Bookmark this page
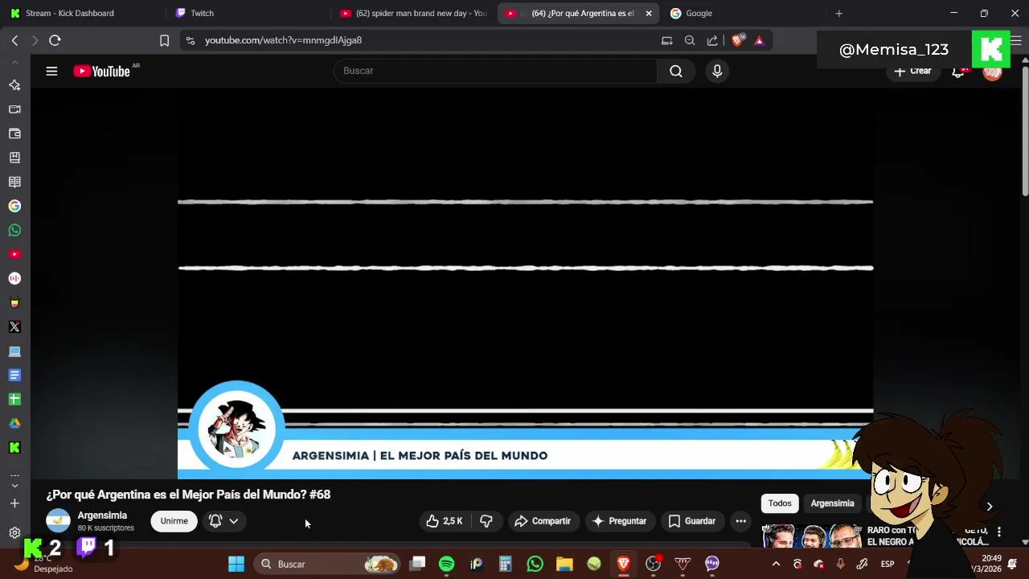Viewport: 1029px width, 579px height. pyautogui.click(x=164, y=40)
